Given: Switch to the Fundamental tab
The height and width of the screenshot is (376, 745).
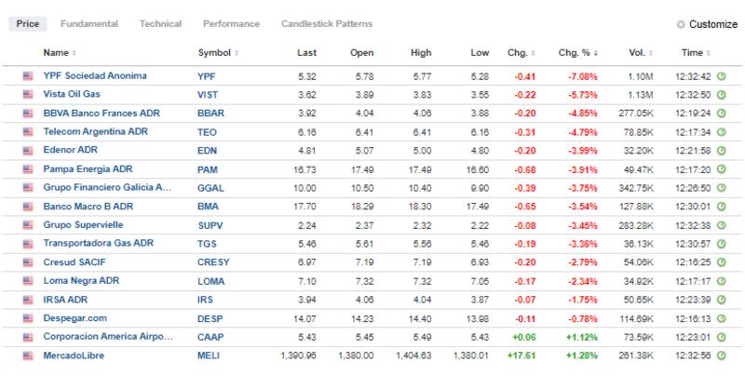Looking at the screenshot, I should point(88,23).
